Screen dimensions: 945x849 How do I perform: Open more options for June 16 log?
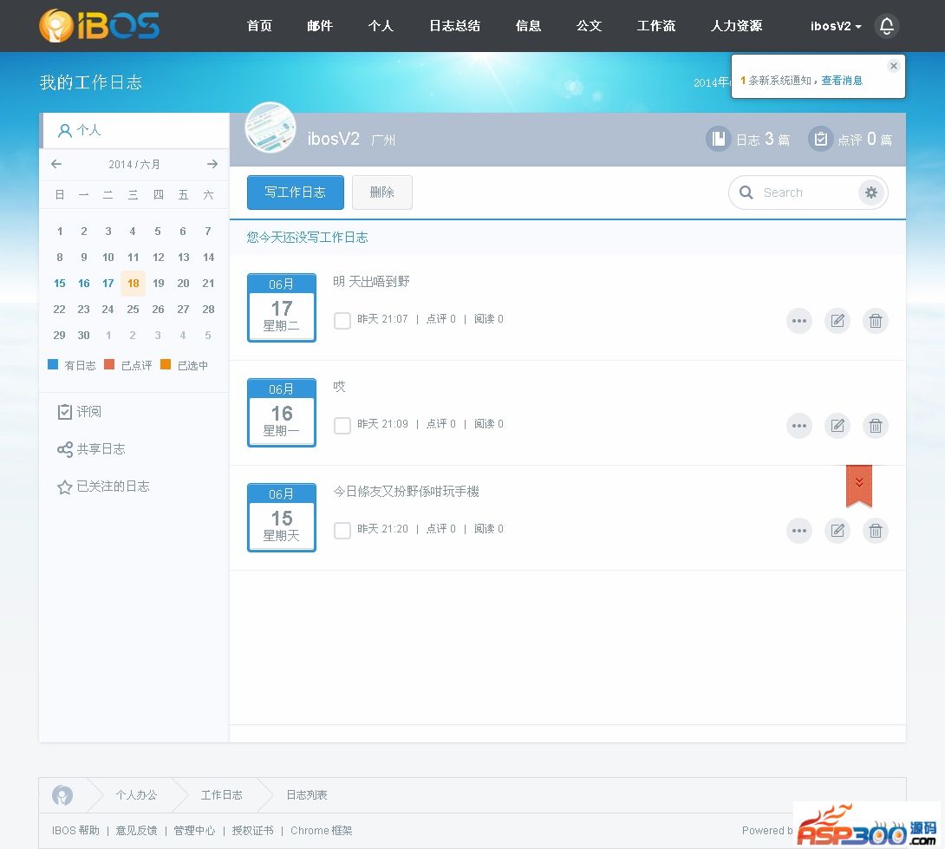[x=799, y=426]
